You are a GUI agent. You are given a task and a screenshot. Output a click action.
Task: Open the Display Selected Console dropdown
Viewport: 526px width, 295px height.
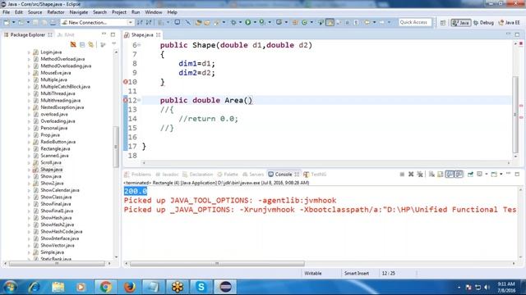(x=486, y=175)
